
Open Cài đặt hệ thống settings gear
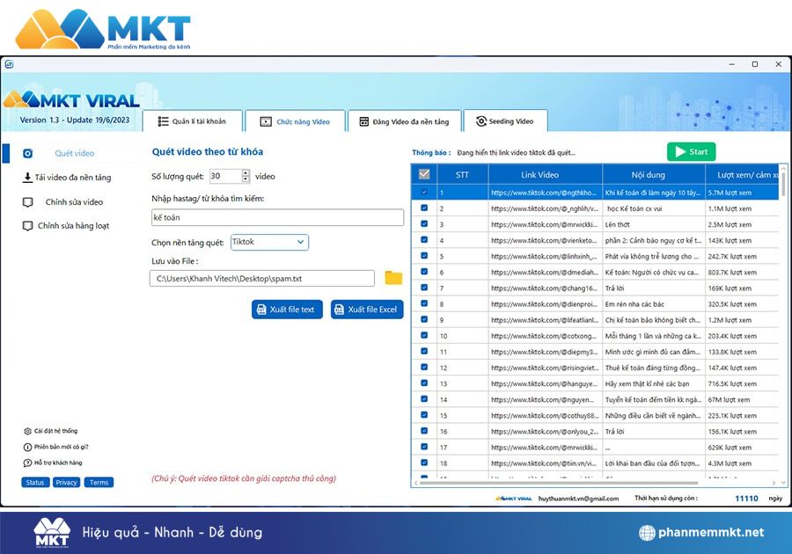[27, 431]
